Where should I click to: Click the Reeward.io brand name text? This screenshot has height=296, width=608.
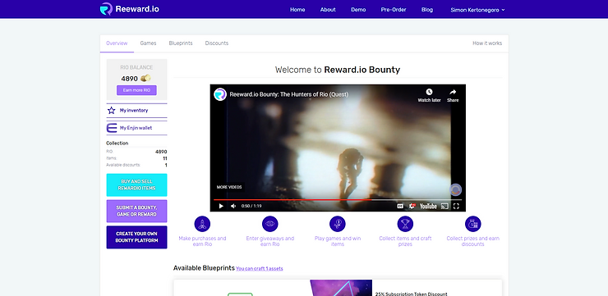pos(137,9)
